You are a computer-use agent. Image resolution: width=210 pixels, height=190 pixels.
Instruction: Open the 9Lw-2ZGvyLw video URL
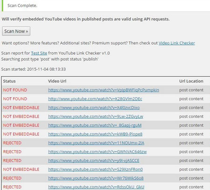click(x=96, y=117)
